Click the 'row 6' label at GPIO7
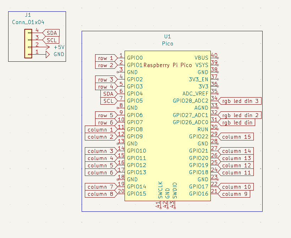Viewport: 291px width, 238px height. coord(105,122)
